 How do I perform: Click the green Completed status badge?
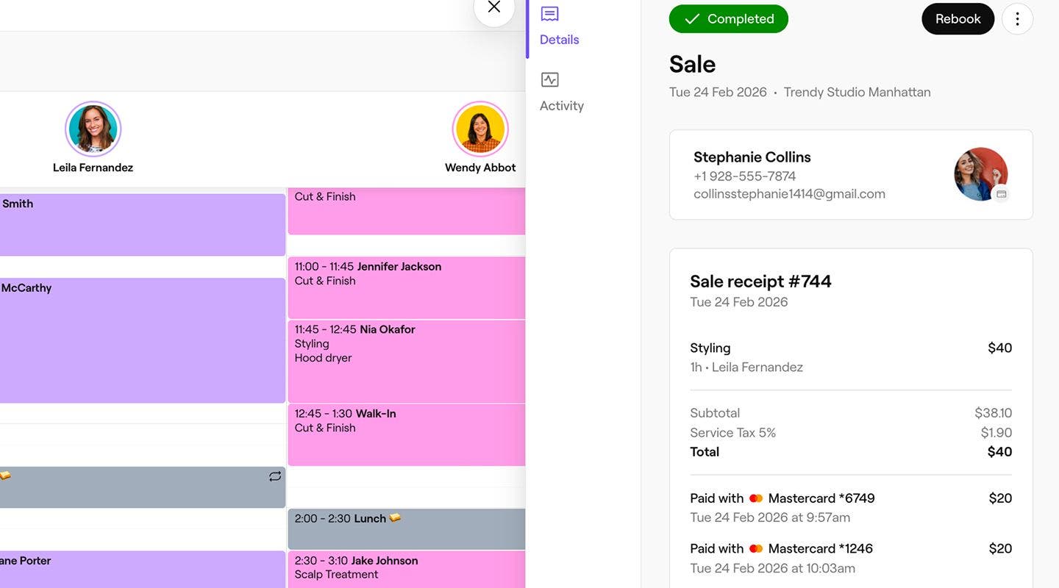(x=728, y=19)
